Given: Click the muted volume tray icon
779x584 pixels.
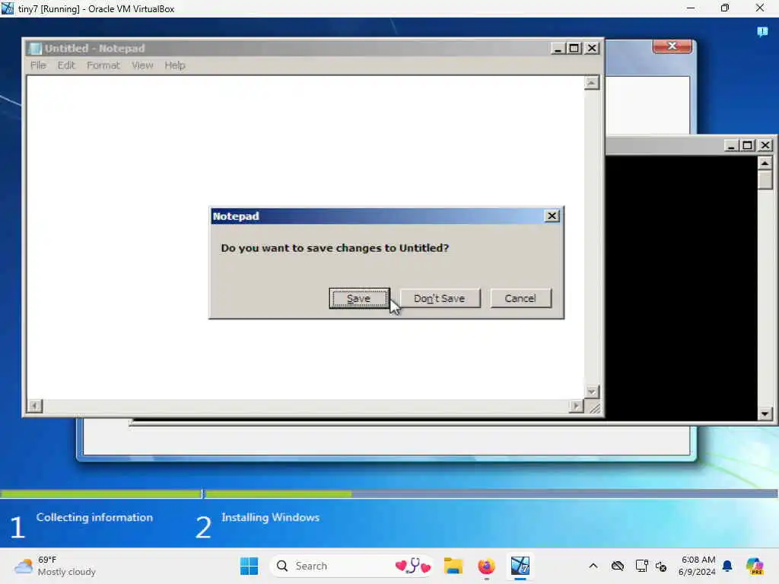Looking at the screenshot, I should pyautogui.click(x=661, y=566).
